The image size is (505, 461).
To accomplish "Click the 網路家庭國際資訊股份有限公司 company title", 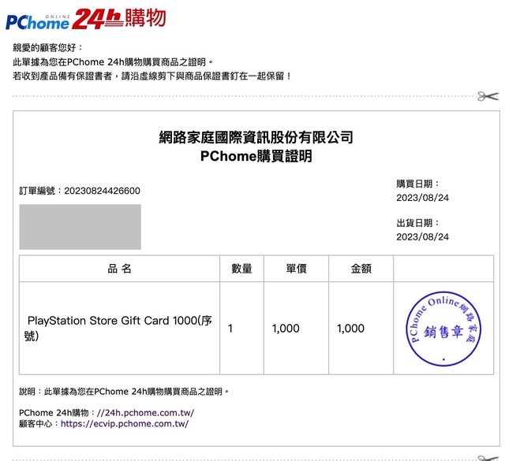I will [256, 138].
